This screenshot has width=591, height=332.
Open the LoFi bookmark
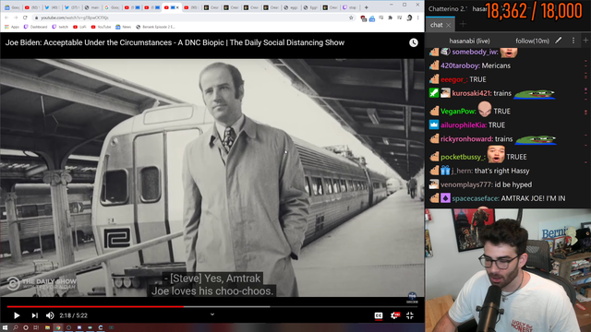coord(79,27)
